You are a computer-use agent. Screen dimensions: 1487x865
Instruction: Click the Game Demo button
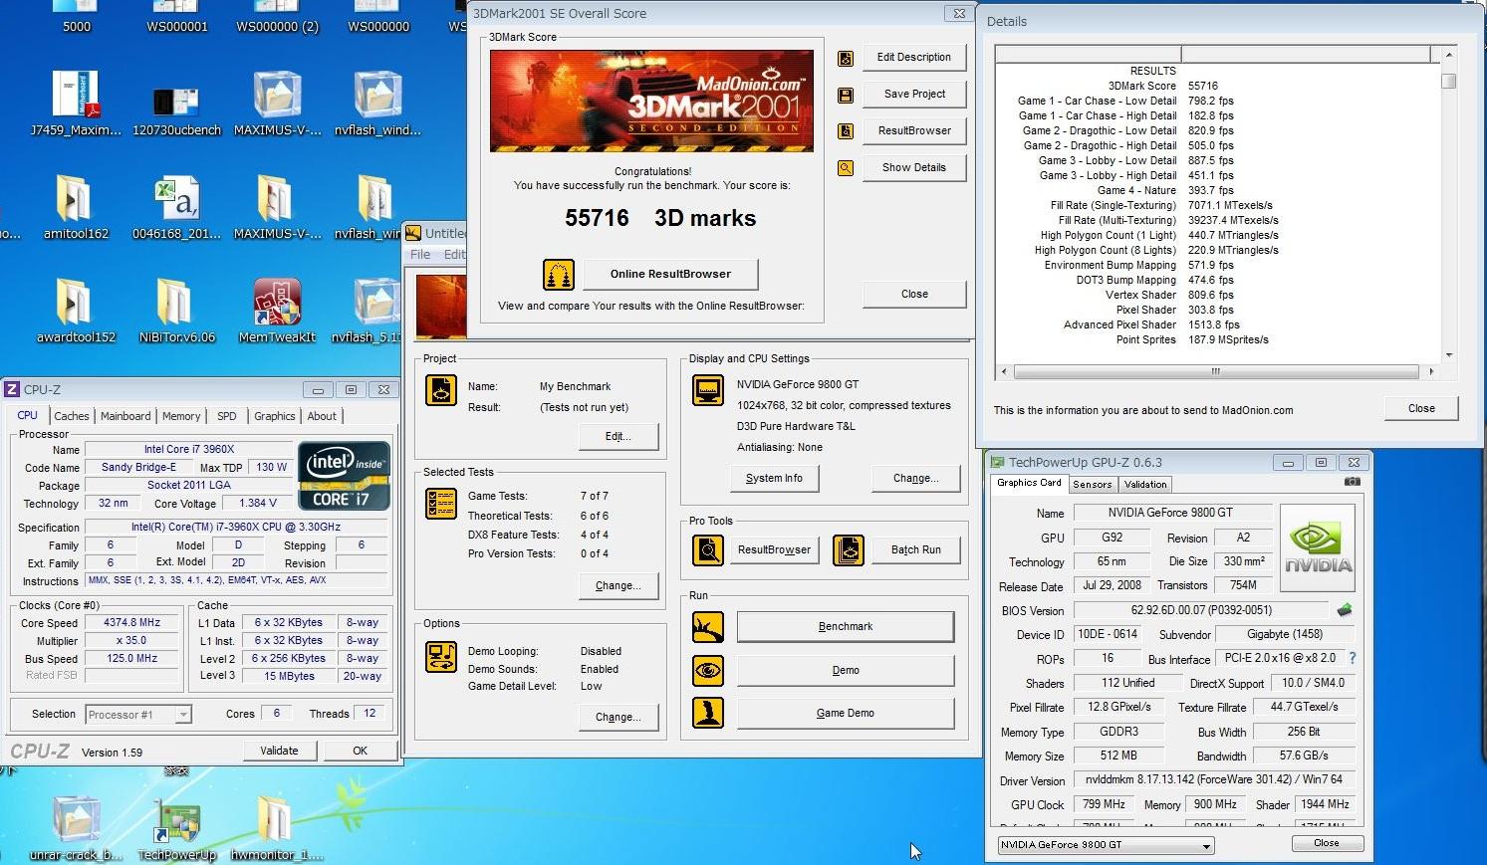pyautogui.click(x=846, y=713)
